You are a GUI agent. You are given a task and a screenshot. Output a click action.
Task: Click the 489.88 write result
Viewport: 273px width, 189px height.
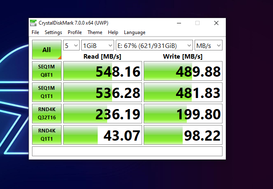[183, 71]
